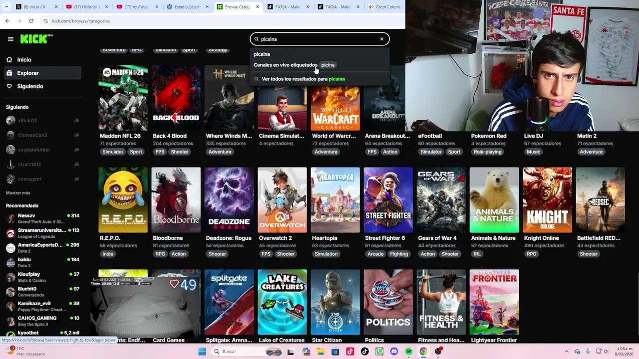The height and width of the screenshot is (359, 639).
Task: Open Google Chrome from the taskbar
Action: pyautogui.click(x=423, y=352)
